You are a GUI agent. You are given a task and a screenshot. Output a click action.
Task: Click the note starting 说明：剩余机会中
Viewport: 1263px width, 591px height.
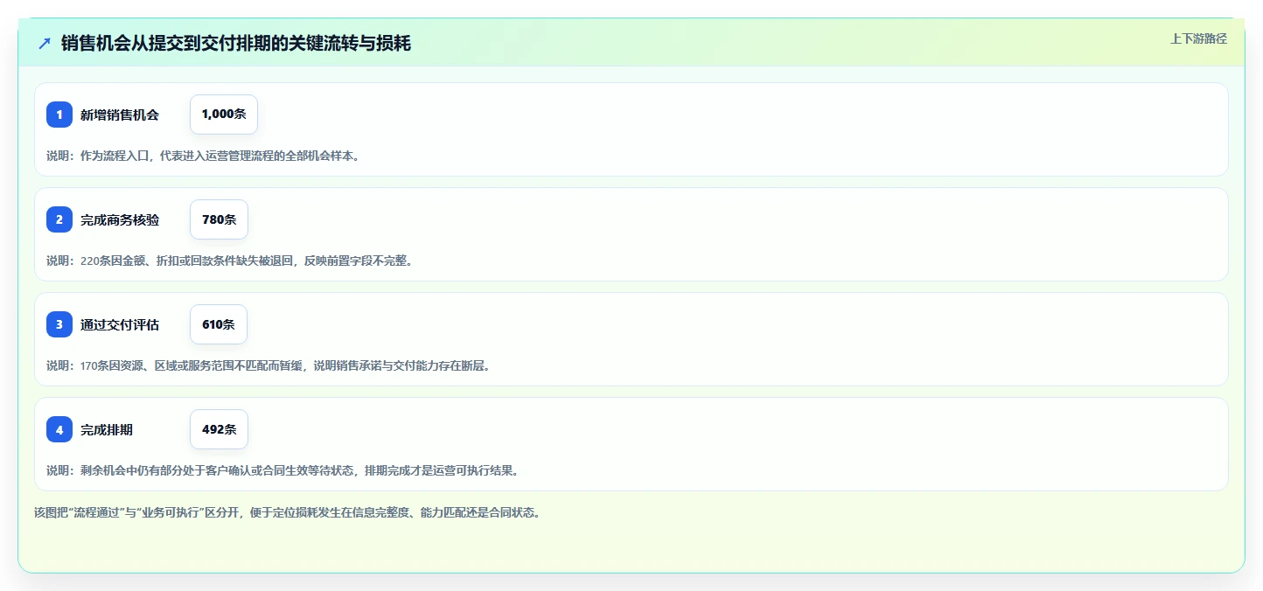(283, 470)
